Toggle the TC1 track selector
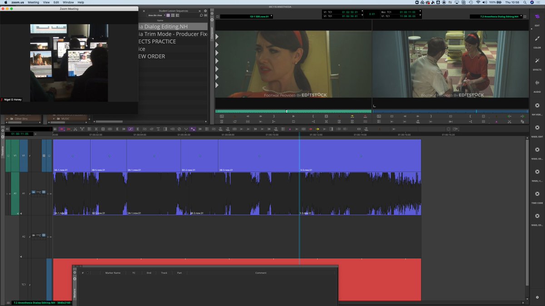Viewport: 545px width, 306px height. point(24,284)
